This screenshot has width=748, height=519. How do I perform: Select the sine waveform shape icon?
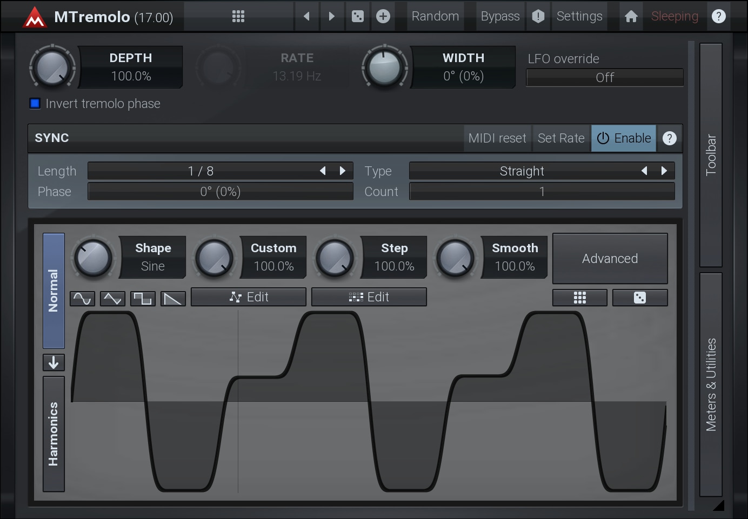pos(82,299)
